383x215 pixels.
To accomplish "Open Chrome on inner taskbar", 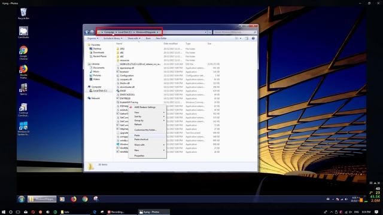I will click(85, 199).
